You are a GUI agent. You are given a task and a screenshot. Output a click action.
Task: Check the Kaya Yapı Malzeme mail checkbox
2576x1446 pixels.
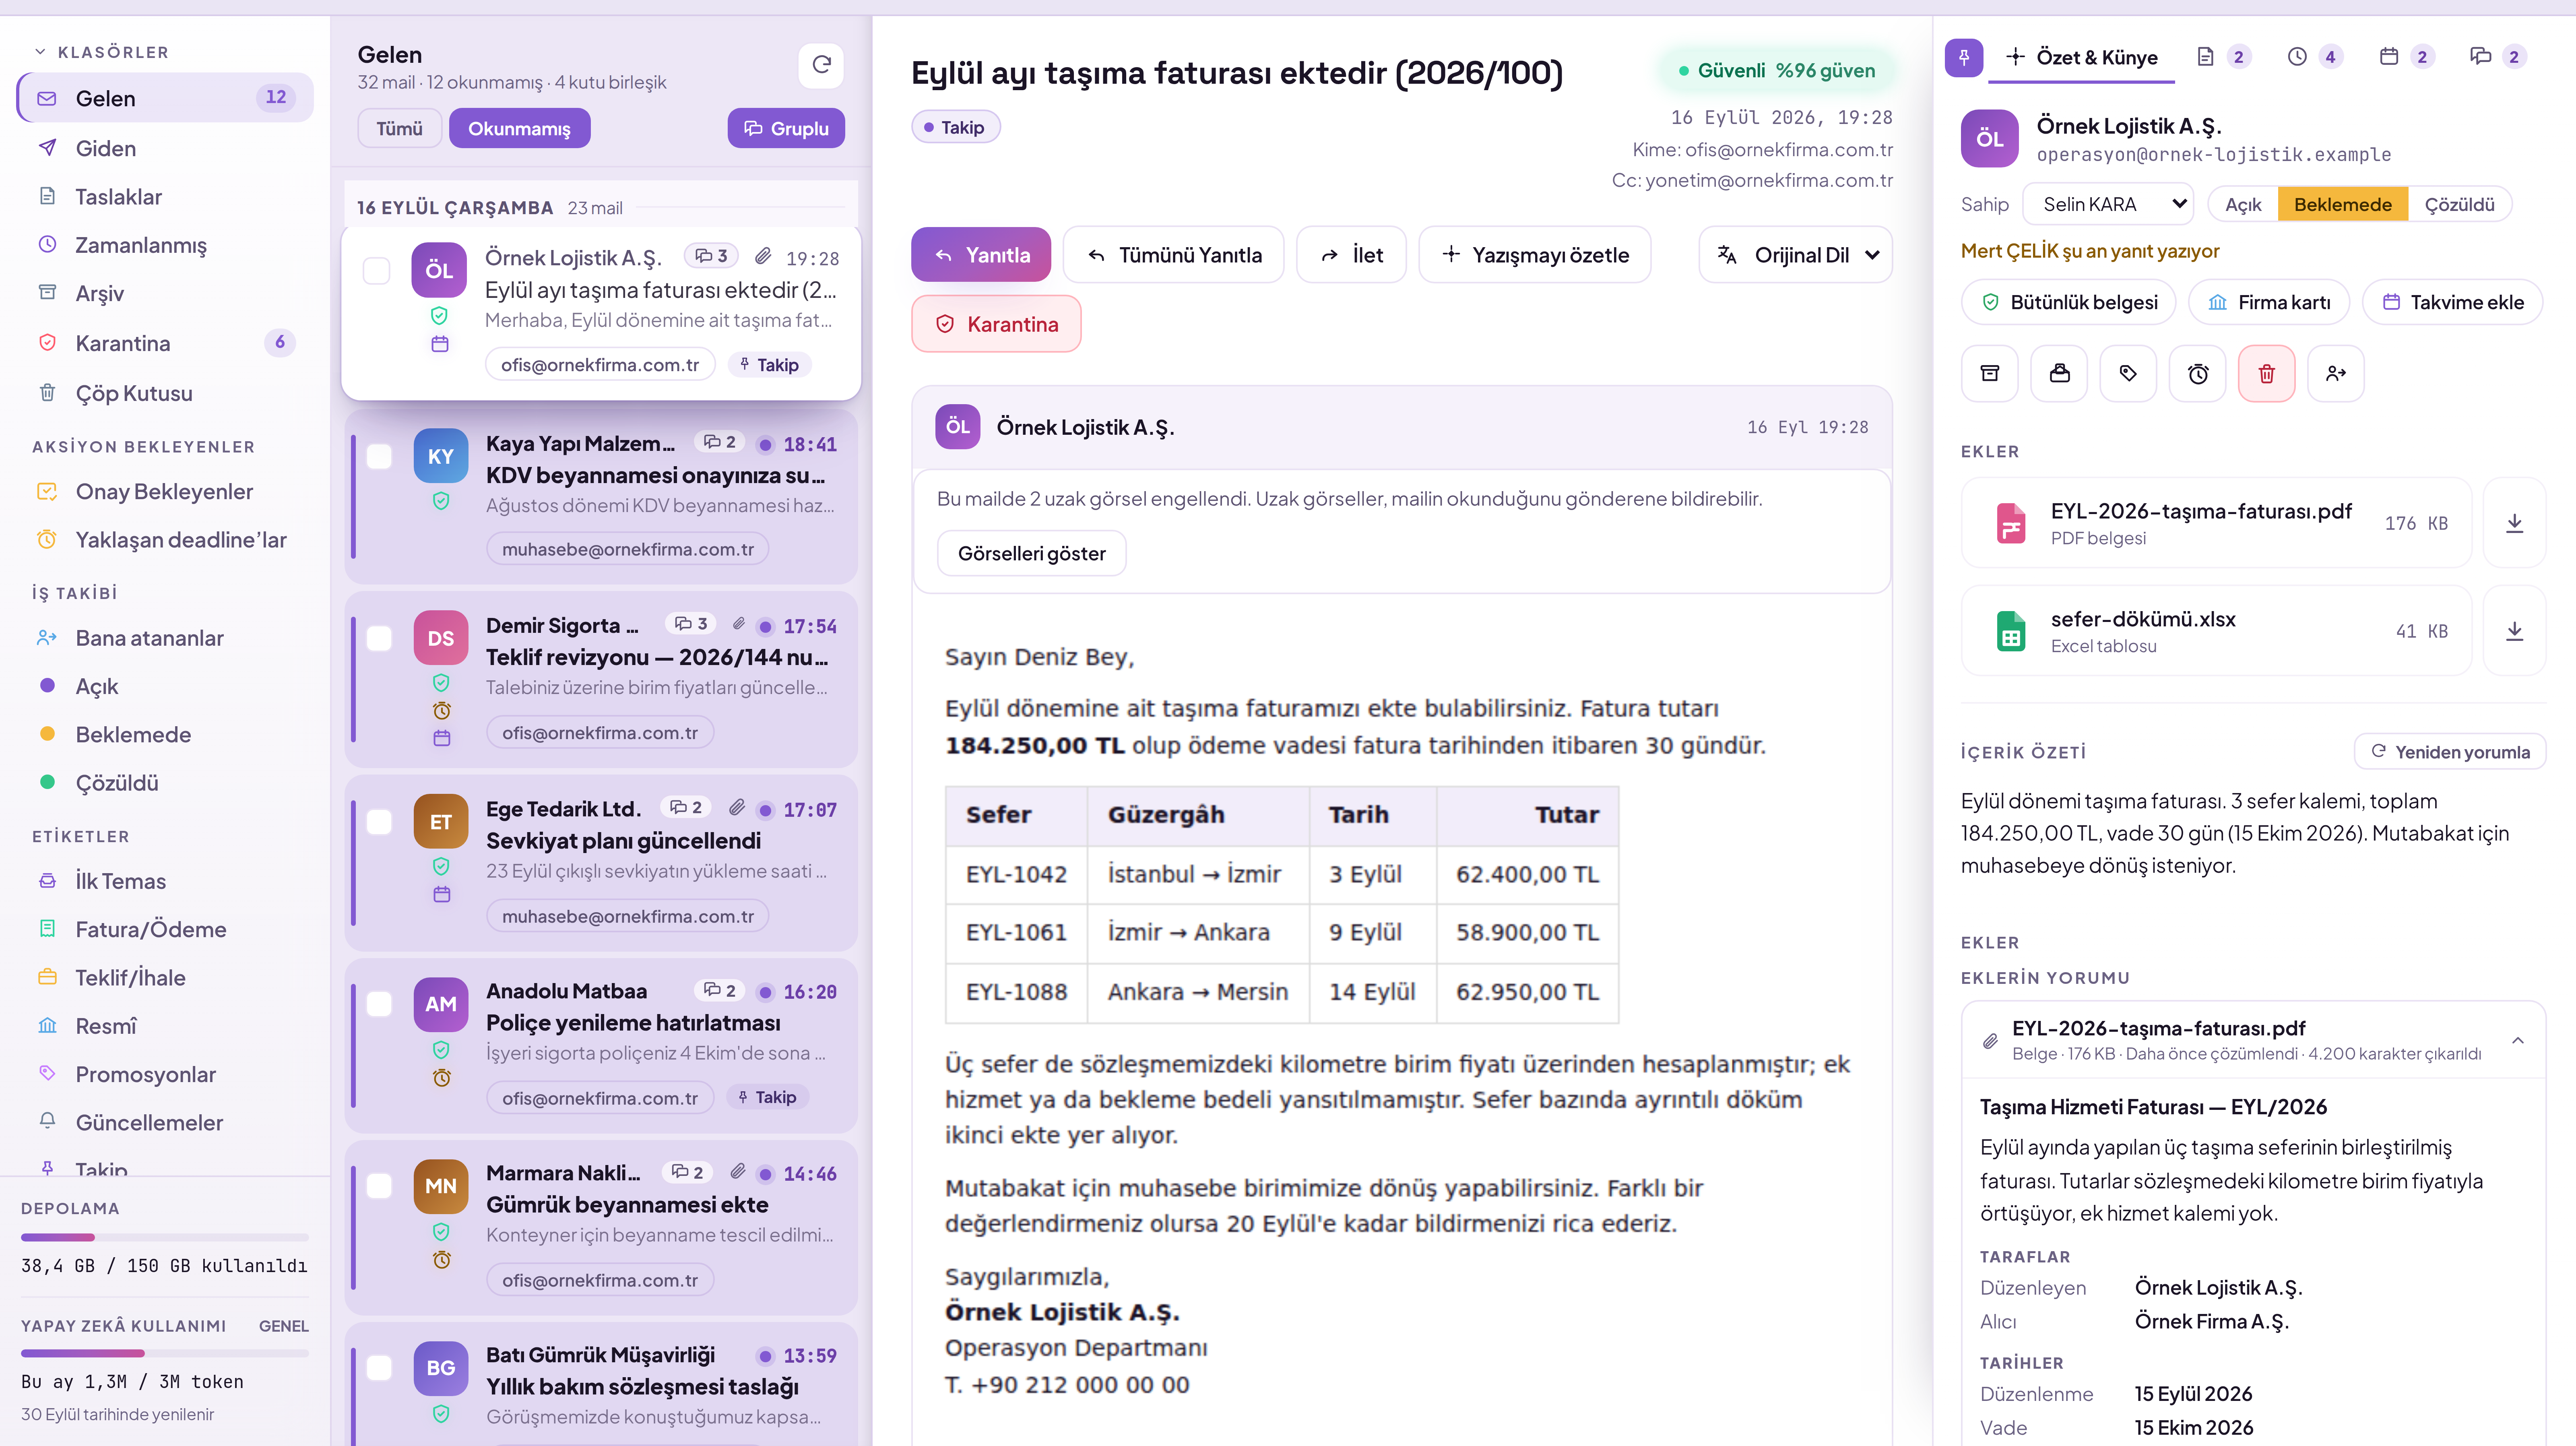[x=379, y=457]
